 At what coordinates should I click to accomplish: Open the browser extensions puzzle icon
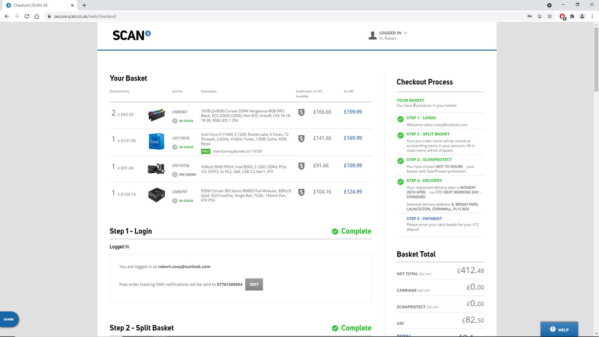point(572,16)
